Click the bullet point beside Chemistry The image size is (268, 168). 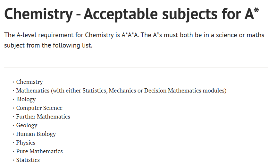tap(13, 82)
